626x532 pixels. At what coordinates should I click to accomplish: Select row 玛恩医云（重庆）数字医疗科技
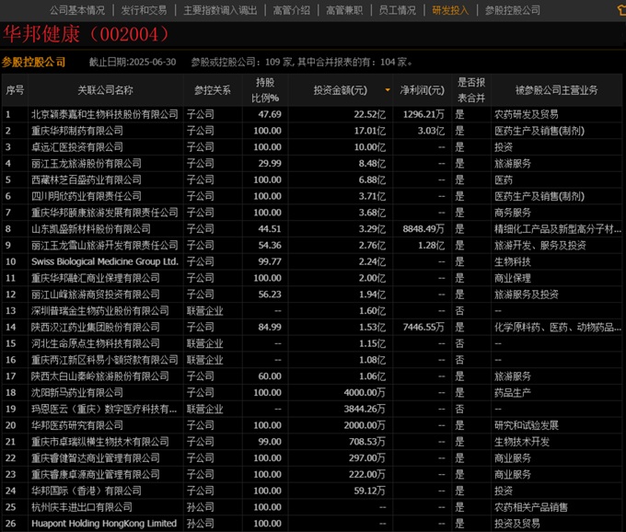pos(312,409)
